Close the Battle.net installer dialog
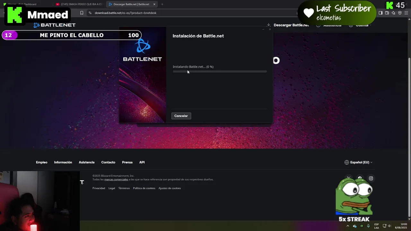This screenshot has width=411, height=231. (270, 30)
